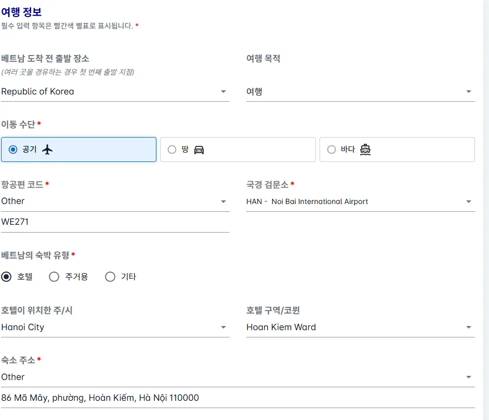Click the 86 Mã Mây address input field

[237, 398]
